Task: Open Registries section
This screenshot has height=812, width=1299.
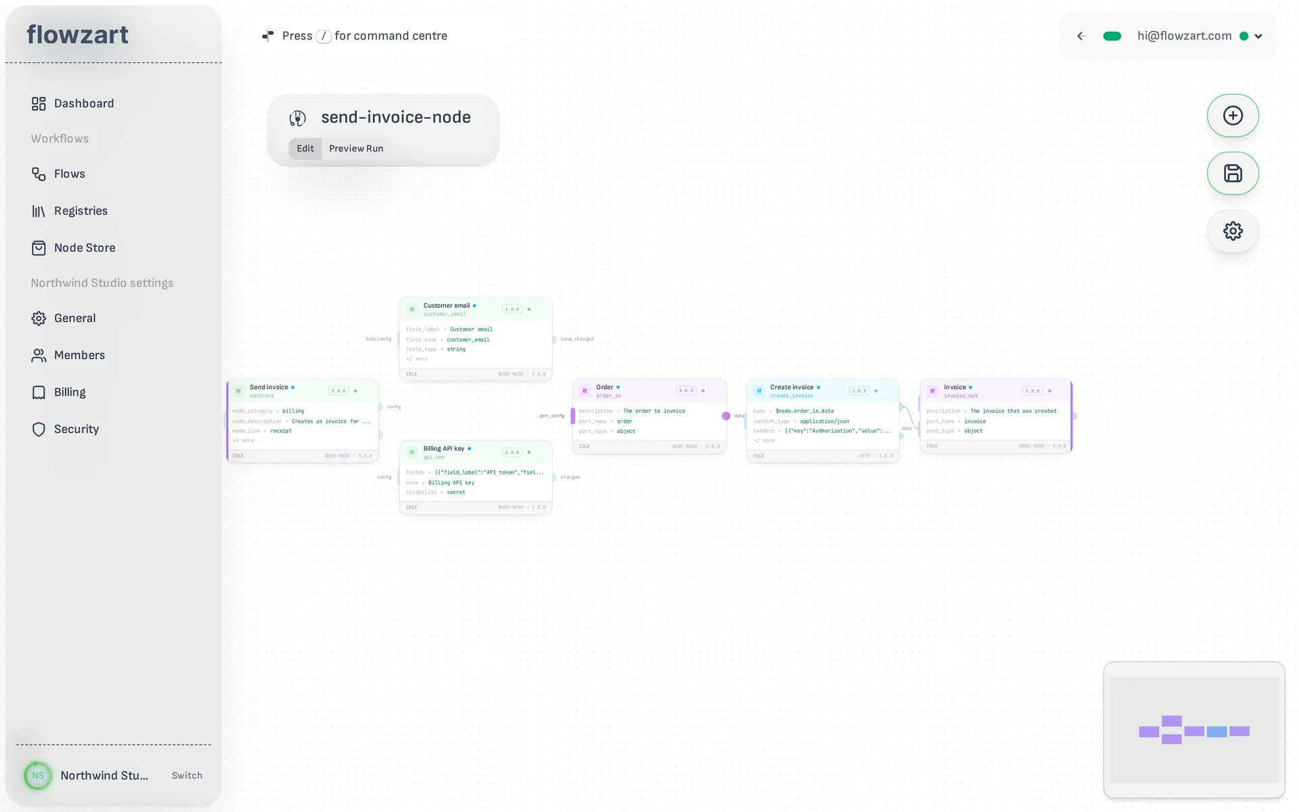Action: 70,211
